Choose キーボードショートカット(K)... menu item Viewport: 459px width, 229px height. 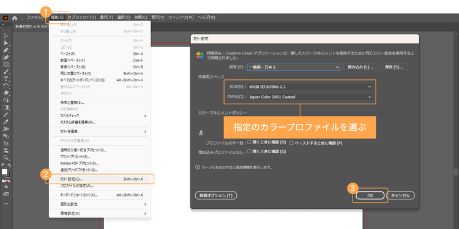point(100,195)
